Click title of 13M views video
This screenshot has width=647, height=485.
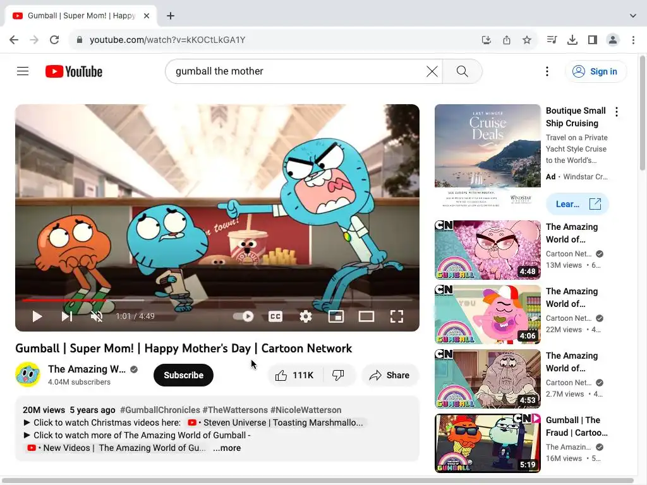(x=572, y=233)
